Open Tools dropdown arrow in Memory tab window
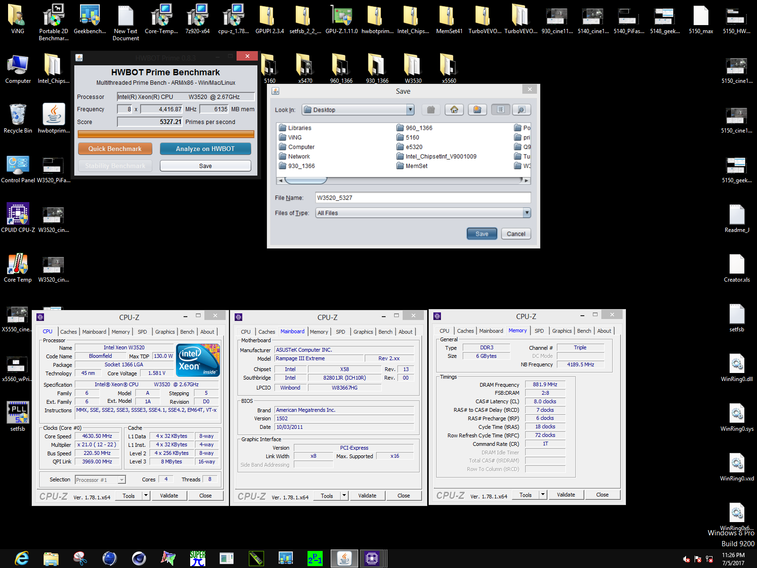Image resolution: width=757 pixels, height=568 pixels. pos(543,495)
